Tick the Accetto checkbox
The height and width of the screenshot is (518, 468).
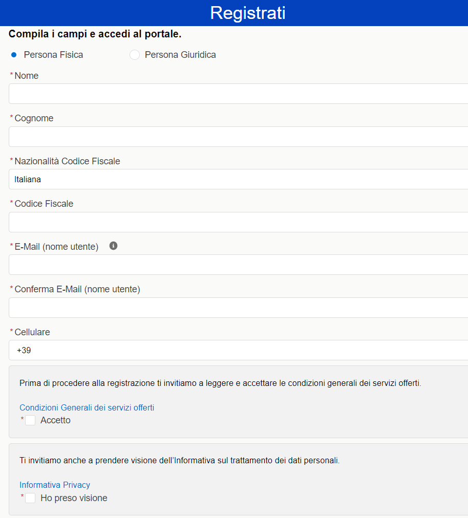[31, 420]
